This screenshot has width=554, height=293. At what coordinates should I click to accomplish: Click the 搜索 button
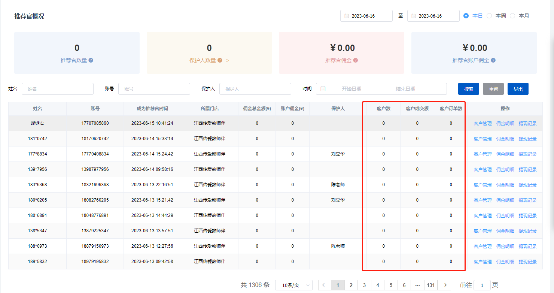point(469,89)
